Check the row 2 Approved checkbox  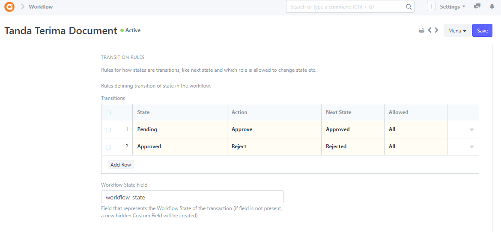[x=108, y=147]
